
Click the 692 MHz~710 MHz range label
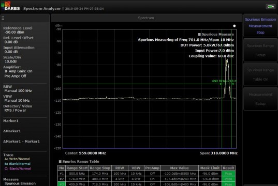(x=224, y=81)
